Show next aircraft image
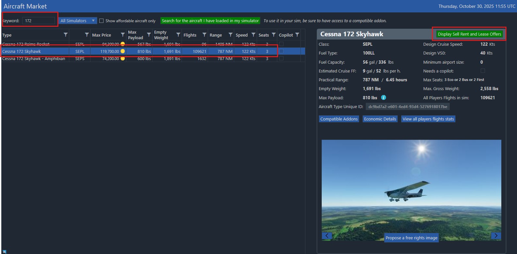 496,236
